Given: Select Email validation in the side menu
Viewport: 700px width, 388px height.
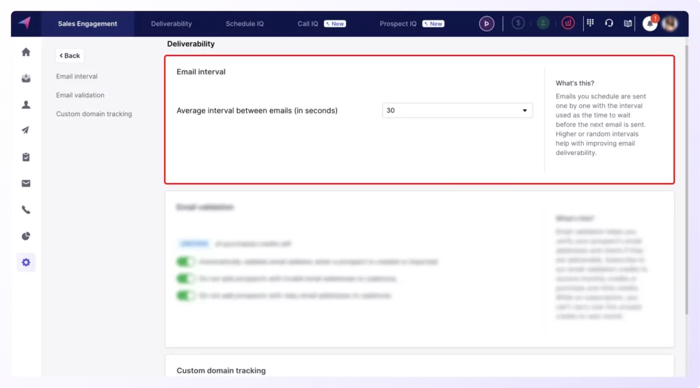Looking at the screenshot, I should pyautogui.click(x=81, y=95).
